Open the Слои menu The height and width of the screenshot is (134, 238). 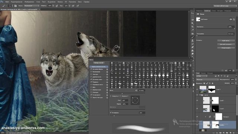click(x=38, y=2)
